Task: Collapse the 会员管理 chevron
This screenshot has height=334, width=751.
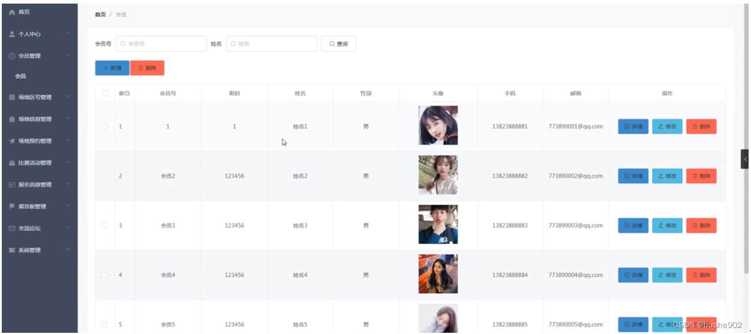Action: [68, 56]
